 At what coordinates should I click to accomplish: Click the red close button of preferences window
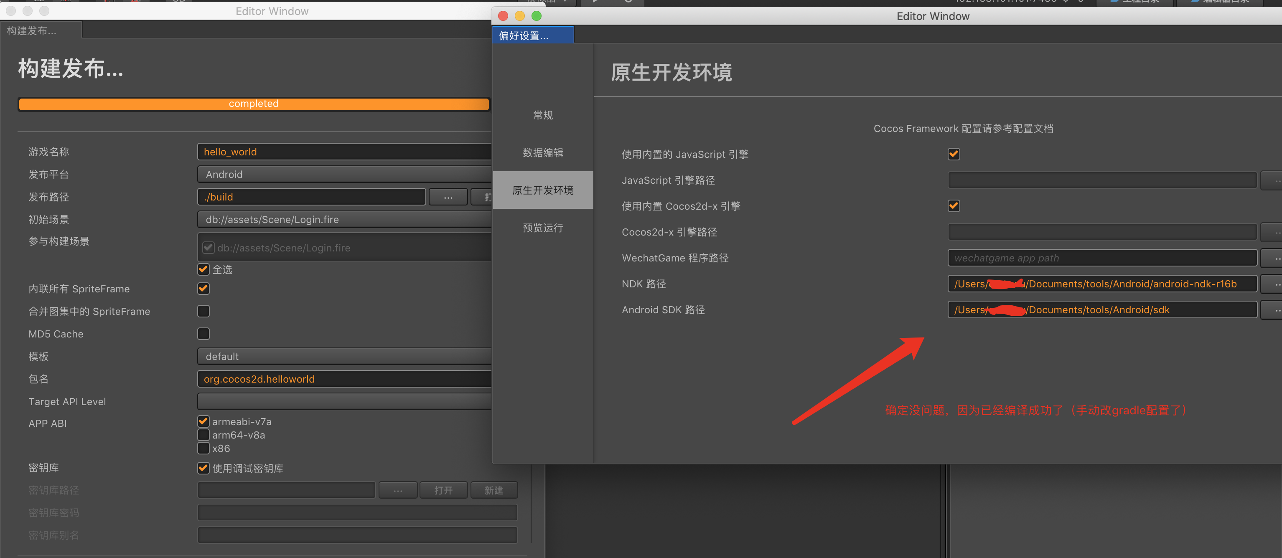click(503, 16)
